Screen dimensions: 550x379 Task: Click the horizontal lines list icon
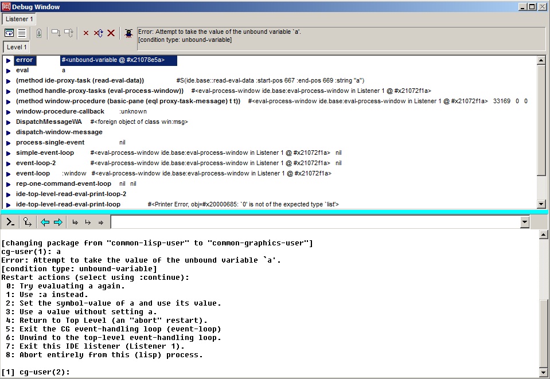(x=22, y=33)
